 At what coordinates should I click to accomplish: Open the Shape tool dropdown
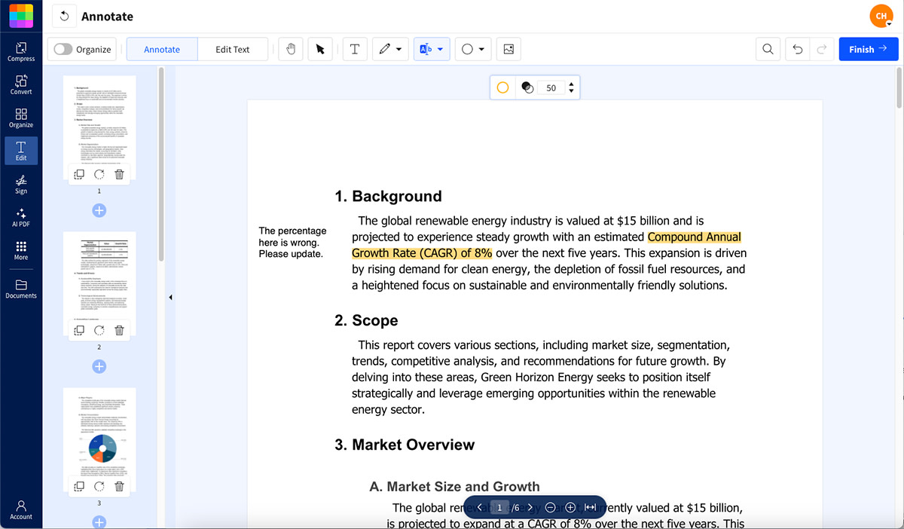pyautogui.click(x=481, y=48)
